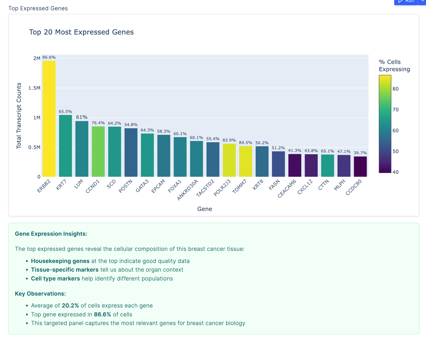Click the CCDC80 bar at 39.7%
The height and width of the screenshot is (342, 426).
point(360,167)
